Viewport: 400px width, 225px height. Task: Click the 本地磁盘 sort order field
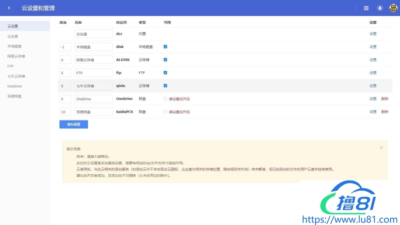point(65,46)
